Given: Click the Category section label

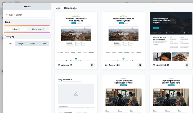Looking at the screenshot, I should tap(9, 36).
